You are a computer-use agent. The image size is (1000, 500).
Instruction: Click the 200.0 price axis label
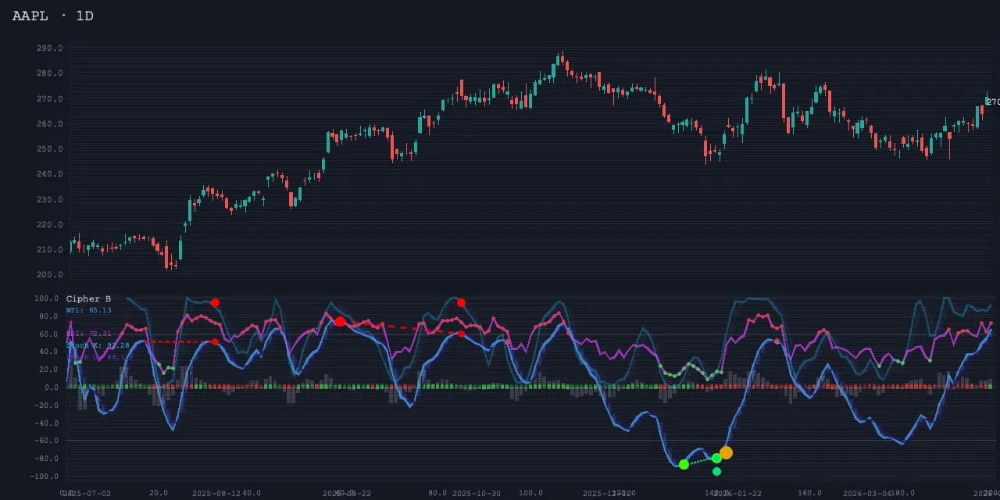(49, 275)
